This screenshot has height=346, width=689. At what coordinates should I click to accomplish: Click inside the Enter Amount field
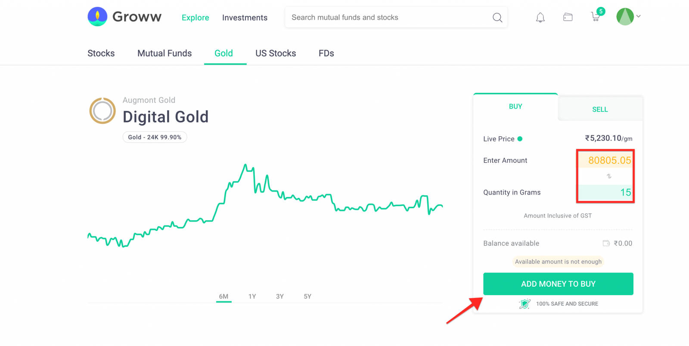(605, 160)
